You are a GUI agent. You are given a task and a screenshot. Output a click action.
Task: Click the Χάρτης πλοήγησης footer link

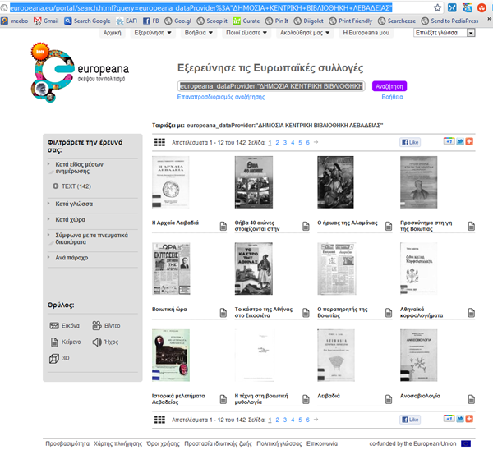[x=117, y=443]
